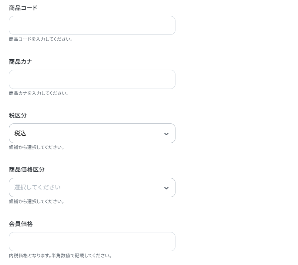This screenshot has height=265, width=298.
Task: Click the 税区分 label text
Action: click(x=18, y=115)
